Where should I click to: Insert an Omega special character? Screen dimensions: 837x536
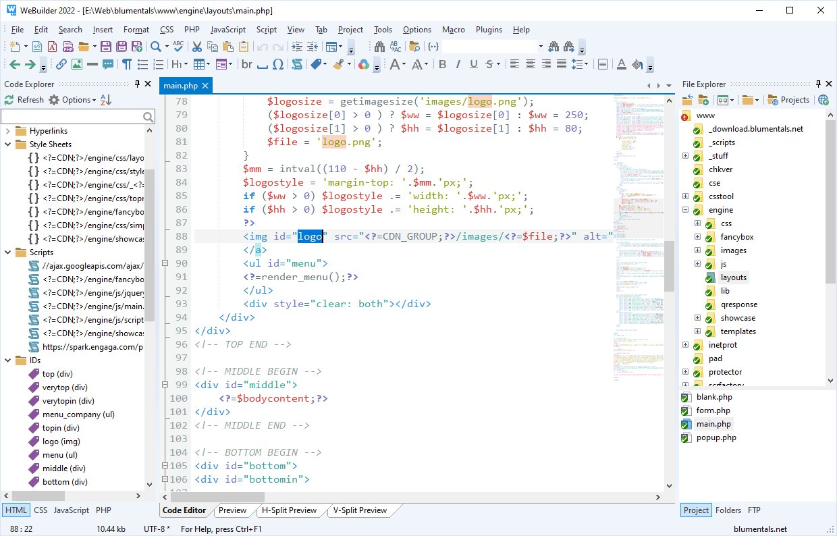pos(277,64)
